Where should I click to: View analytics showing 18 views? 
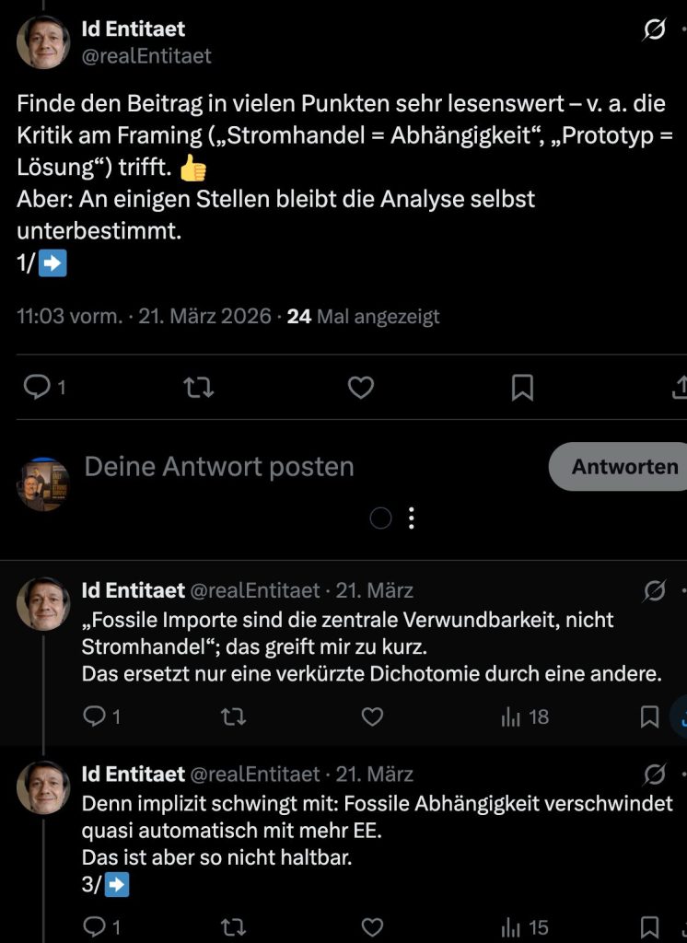click(x=525, y=716)
